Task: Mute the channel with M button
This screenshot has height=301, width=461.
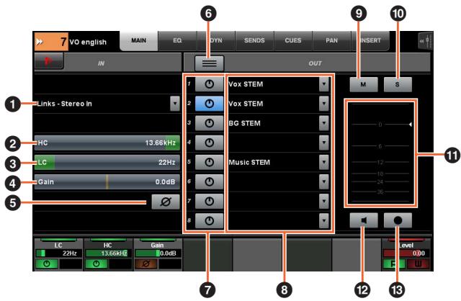Action: click(x=364, y=85)
